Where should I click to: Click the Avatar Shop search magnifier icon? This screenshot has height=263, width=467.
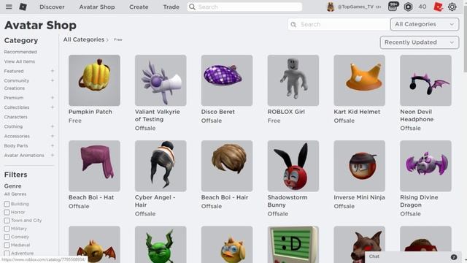tap(293, 24)
